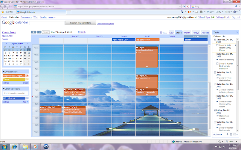Click Search my calendars button

tap(81, 23)
